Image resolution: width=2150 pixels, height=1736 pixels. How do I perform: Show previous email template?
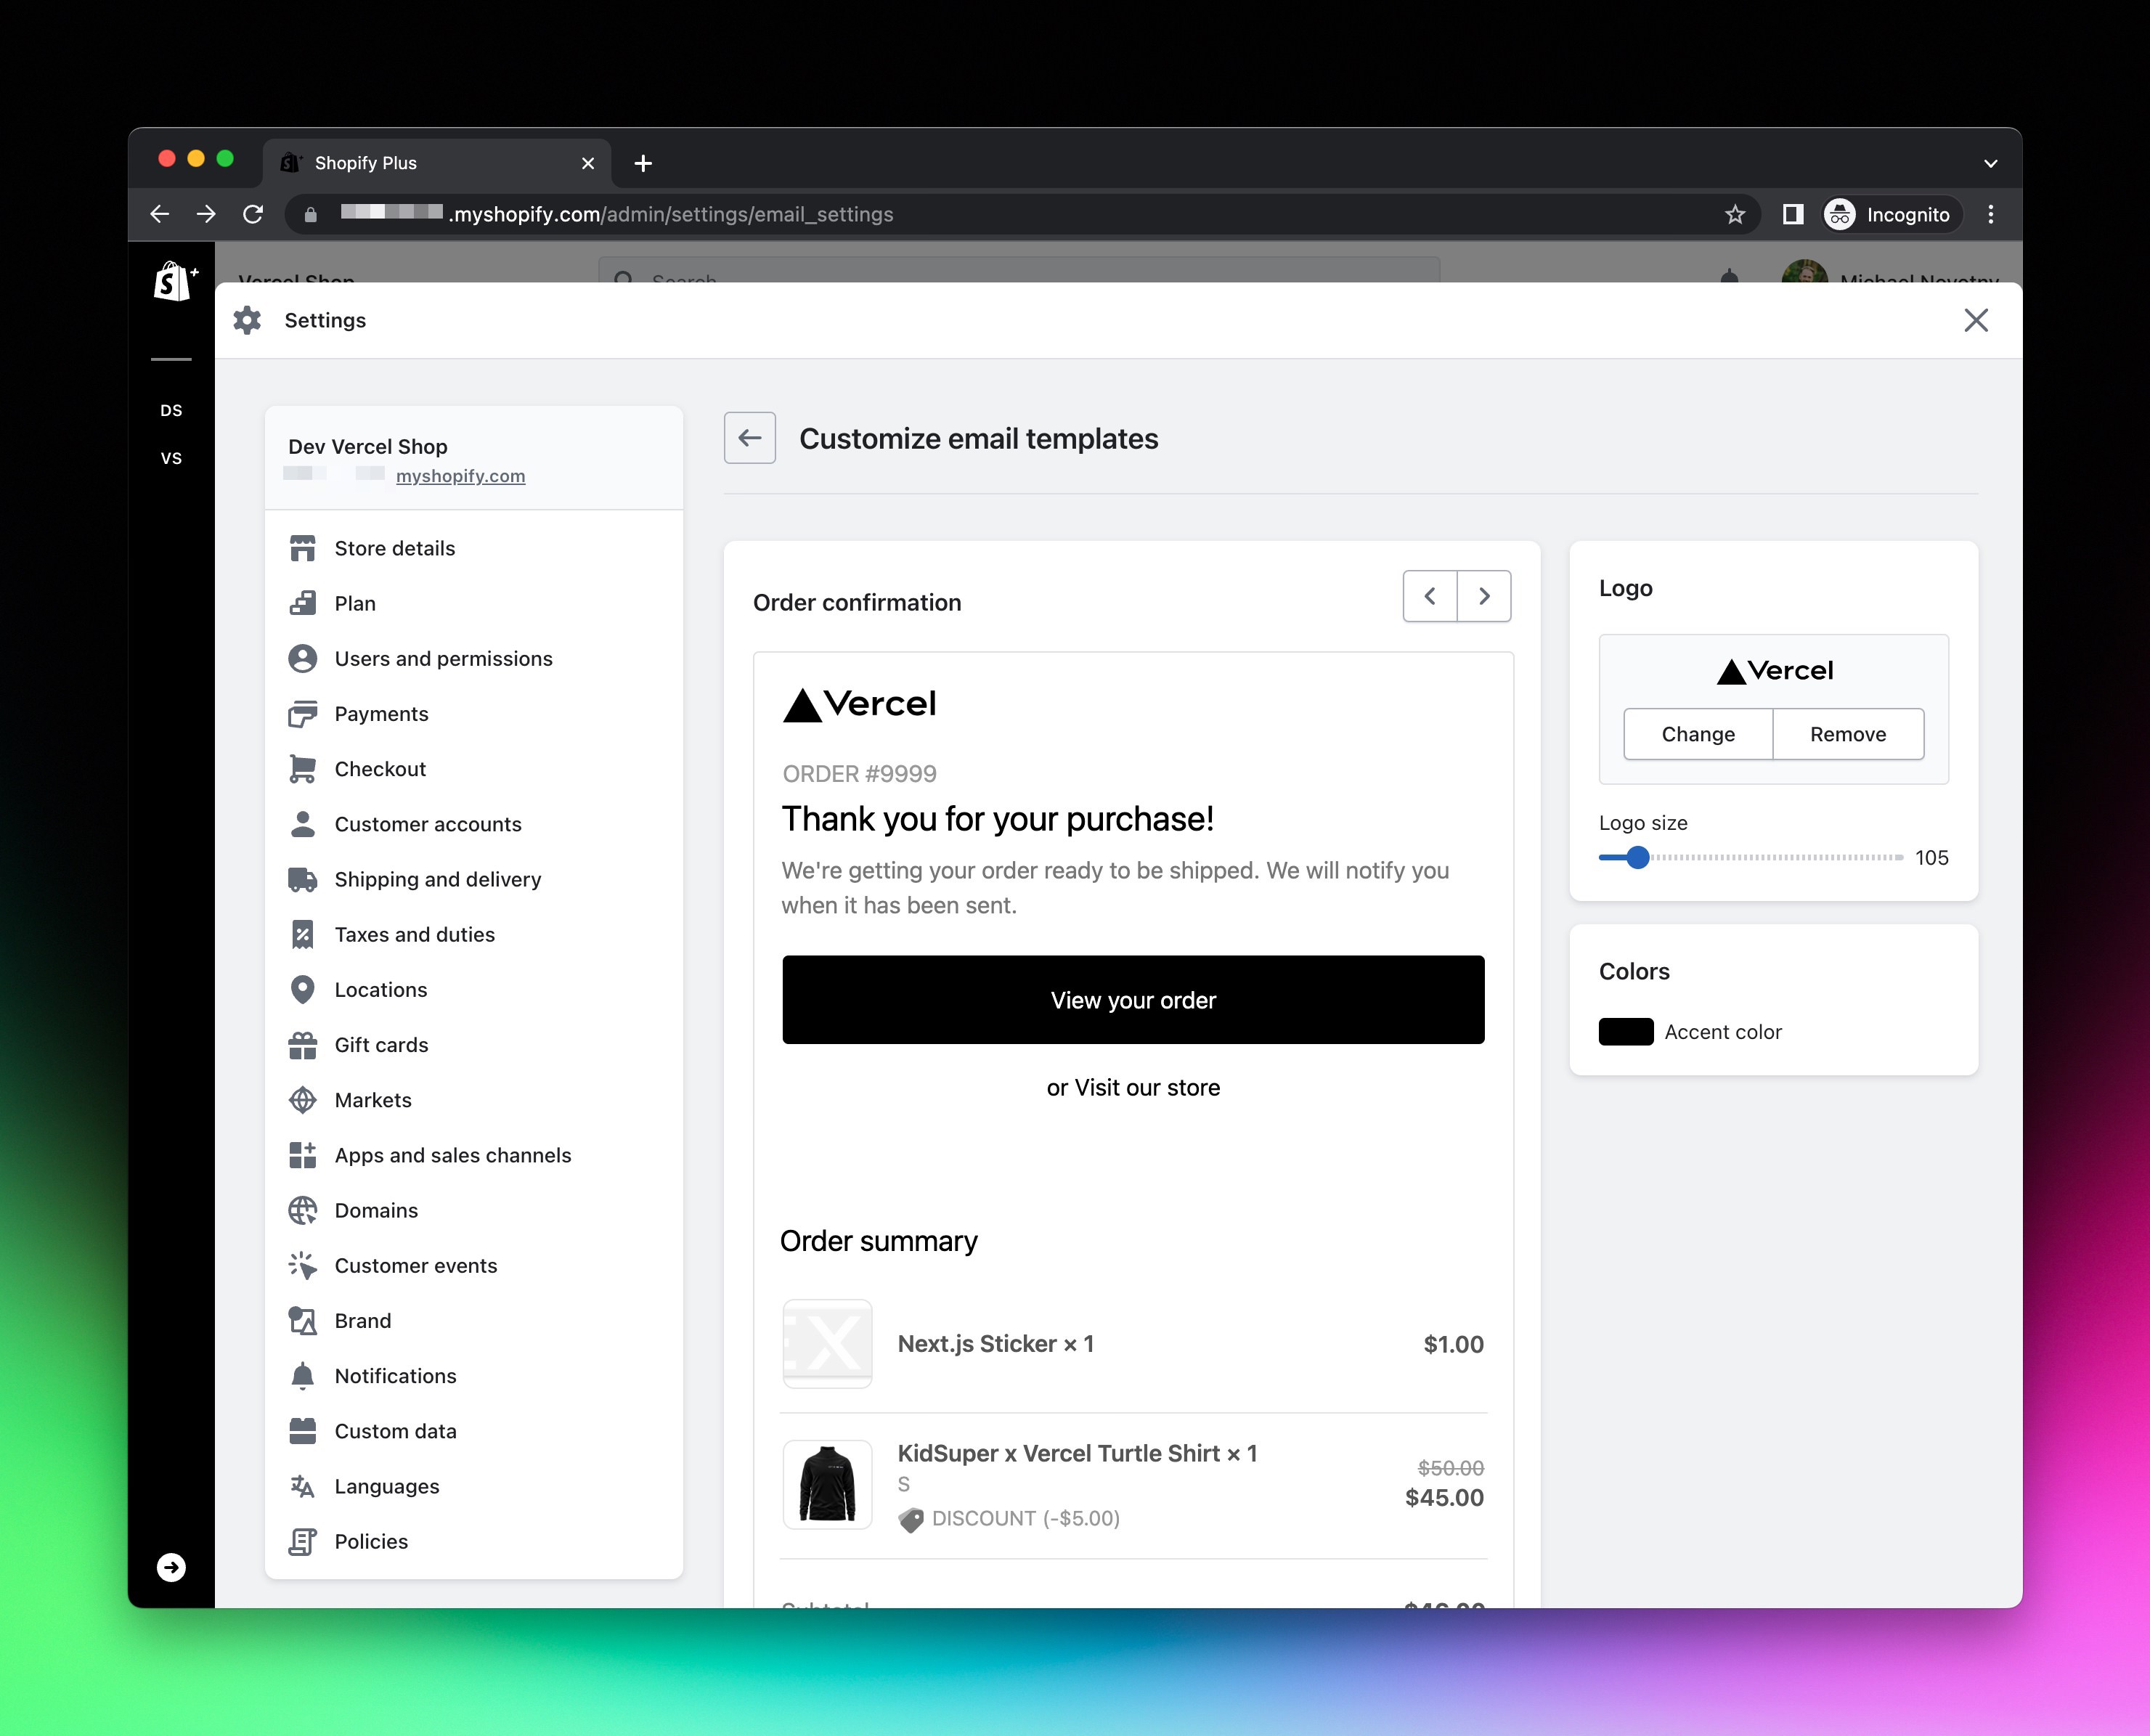point(1430,596)
